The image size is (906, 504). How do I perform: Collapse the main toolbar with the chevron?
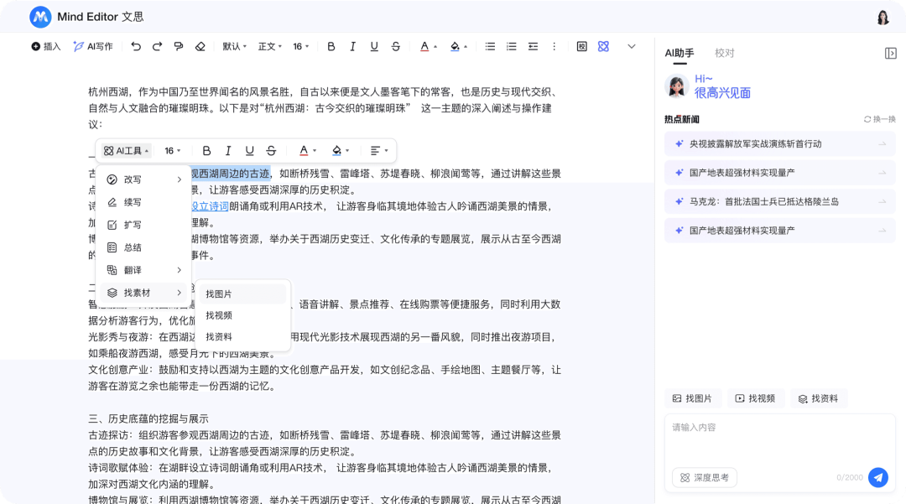[x=632, y=47]
